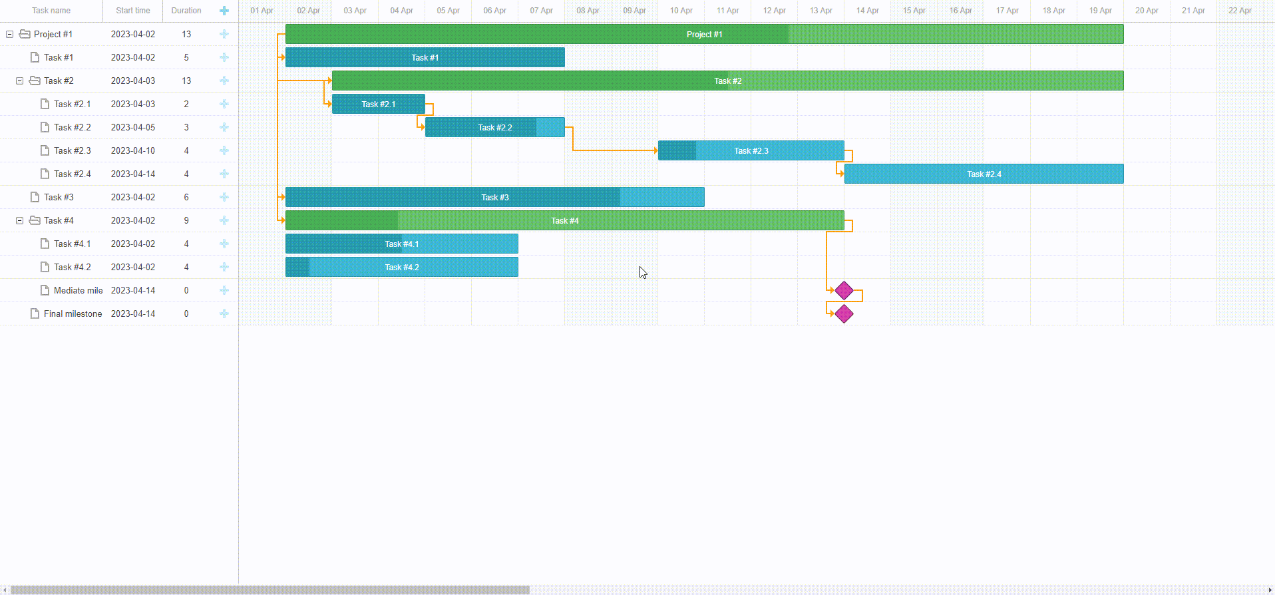Click start date 2023-04-10 of Task #2.3
The height and width of the screenshot is (595, 1275).
tap(133, 150)
